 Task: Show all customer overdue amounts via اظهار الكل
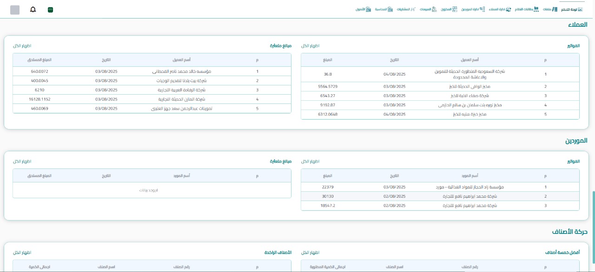point(22,46)
